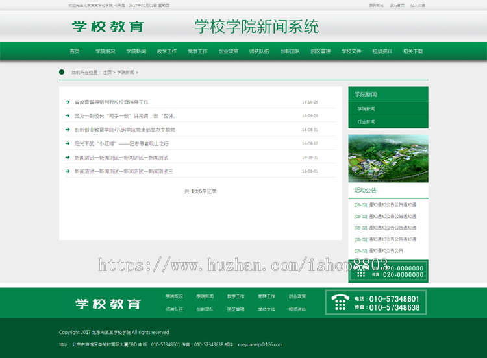487x358 pixels.
Task: Click the date 16-08-31
Action: click(310, 130)
